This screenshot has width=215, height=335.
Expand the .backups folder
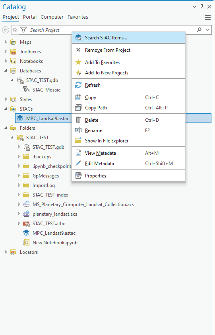19,157
